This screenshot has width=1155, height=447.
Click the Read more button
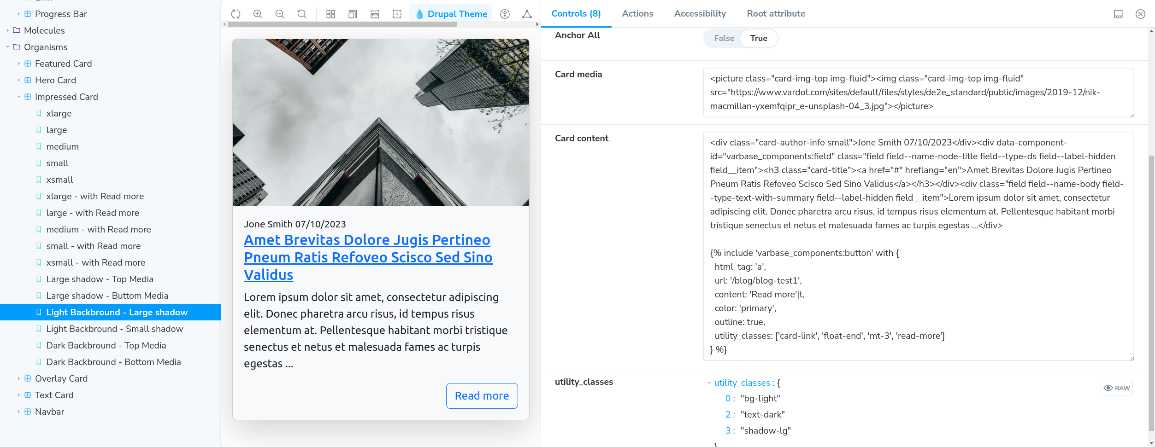pyautogui.click(x=482, y=396)
